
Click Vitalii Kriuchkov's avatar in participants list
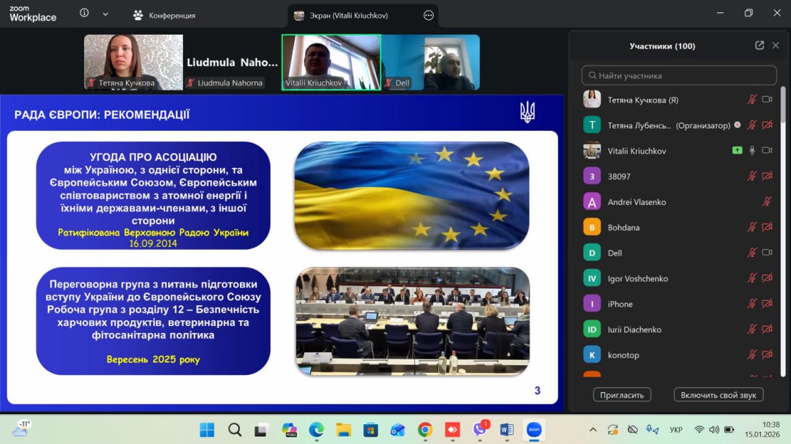point(592,151)
